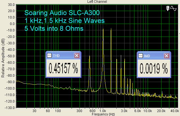Click the "1 kHz,1.5 kHz Sine Waves" annotation
The height and width of the screenshot is (116, 180).
click(65, 21)
